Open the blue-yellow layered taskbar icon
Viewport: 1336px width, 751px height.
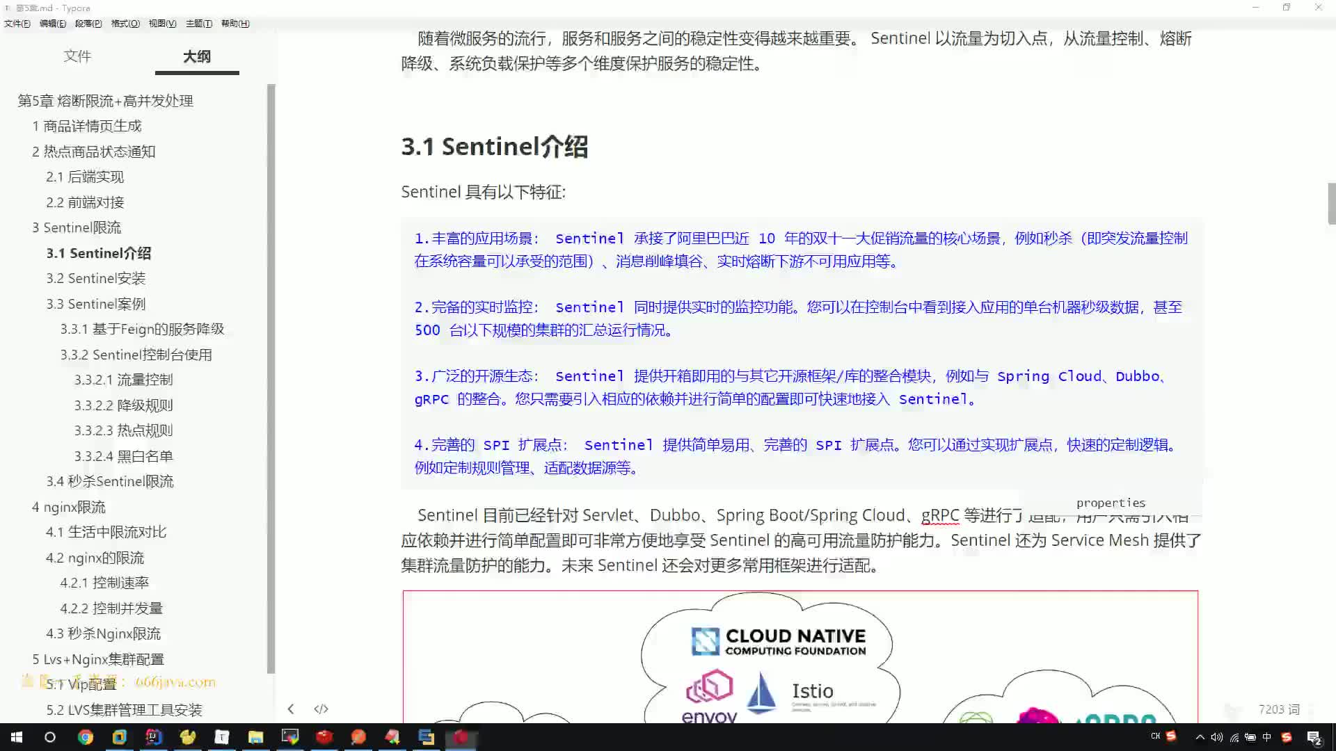[x=427, y=737]
